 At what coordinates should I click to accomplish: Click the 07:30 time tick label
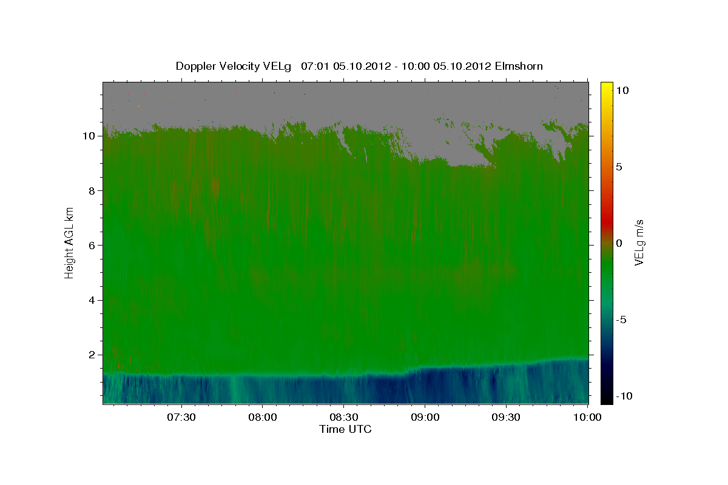tap(181, 417)
